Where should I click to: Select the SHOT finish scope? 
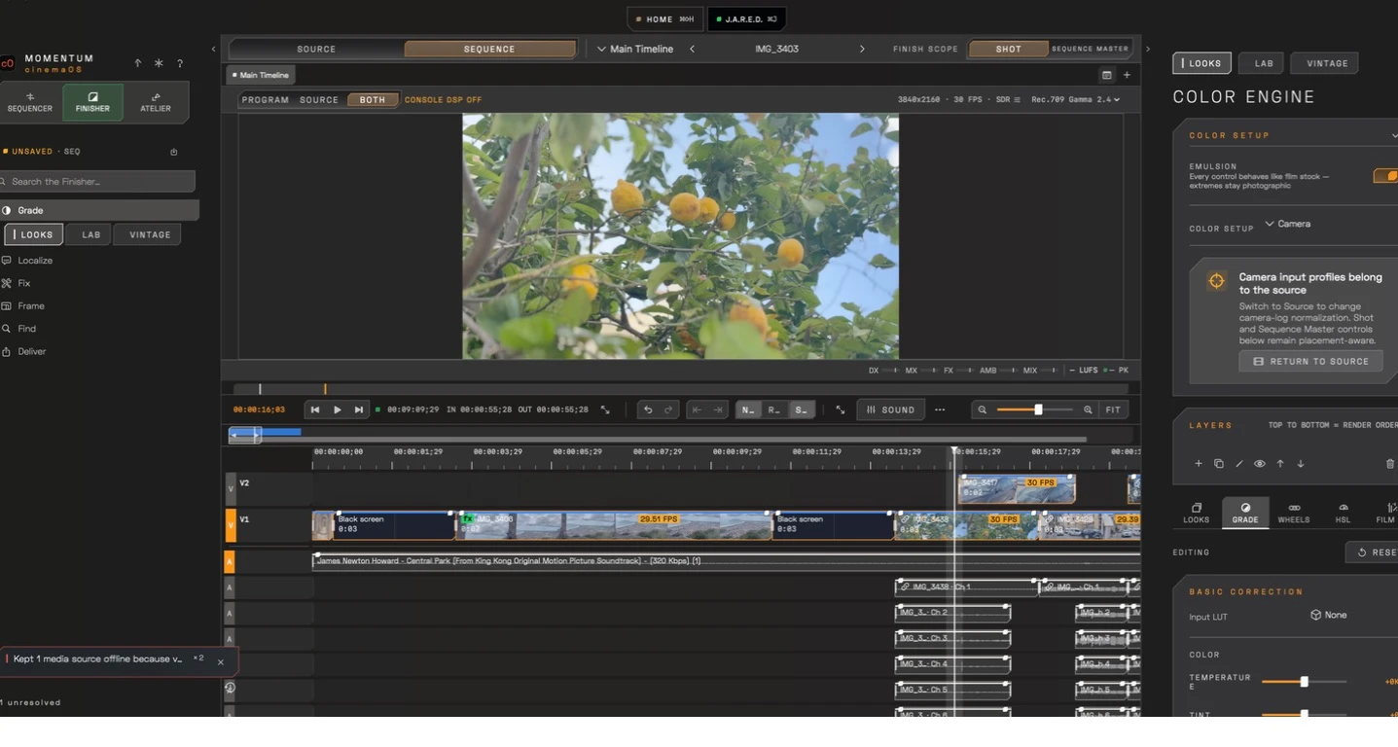pos(1008,49)
